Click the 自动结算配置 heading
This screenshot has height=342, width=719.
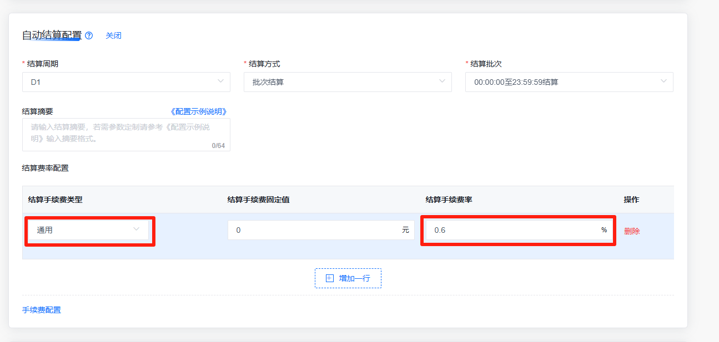pyautogui.click(x=52, y=35)
